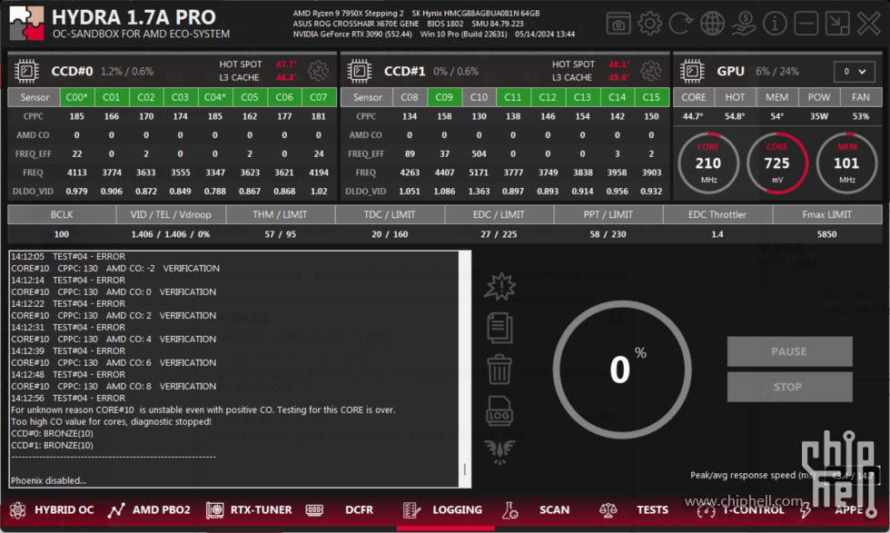Screen dimensions: 890x533
Task: Click the lightning bolt icon by APPE
Action: [806, 509]
